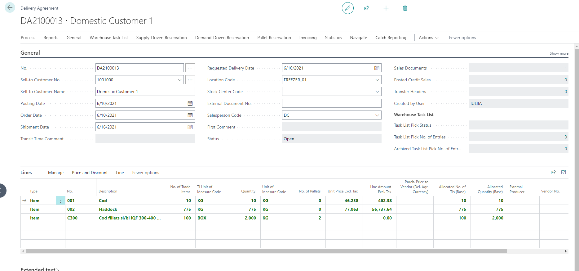Click the back arrow icon
Screen dimensions: 579x271
coord(10,7)
